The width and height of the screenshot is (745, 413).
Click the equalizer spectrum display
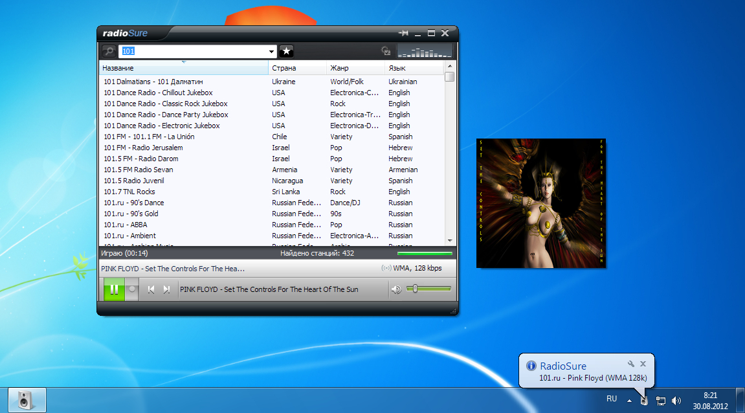click(425, 51)
